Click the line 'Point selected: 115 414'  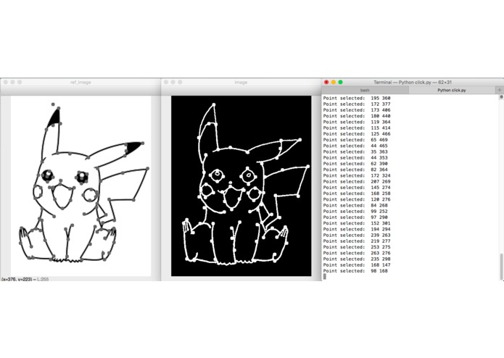[357, 128]
